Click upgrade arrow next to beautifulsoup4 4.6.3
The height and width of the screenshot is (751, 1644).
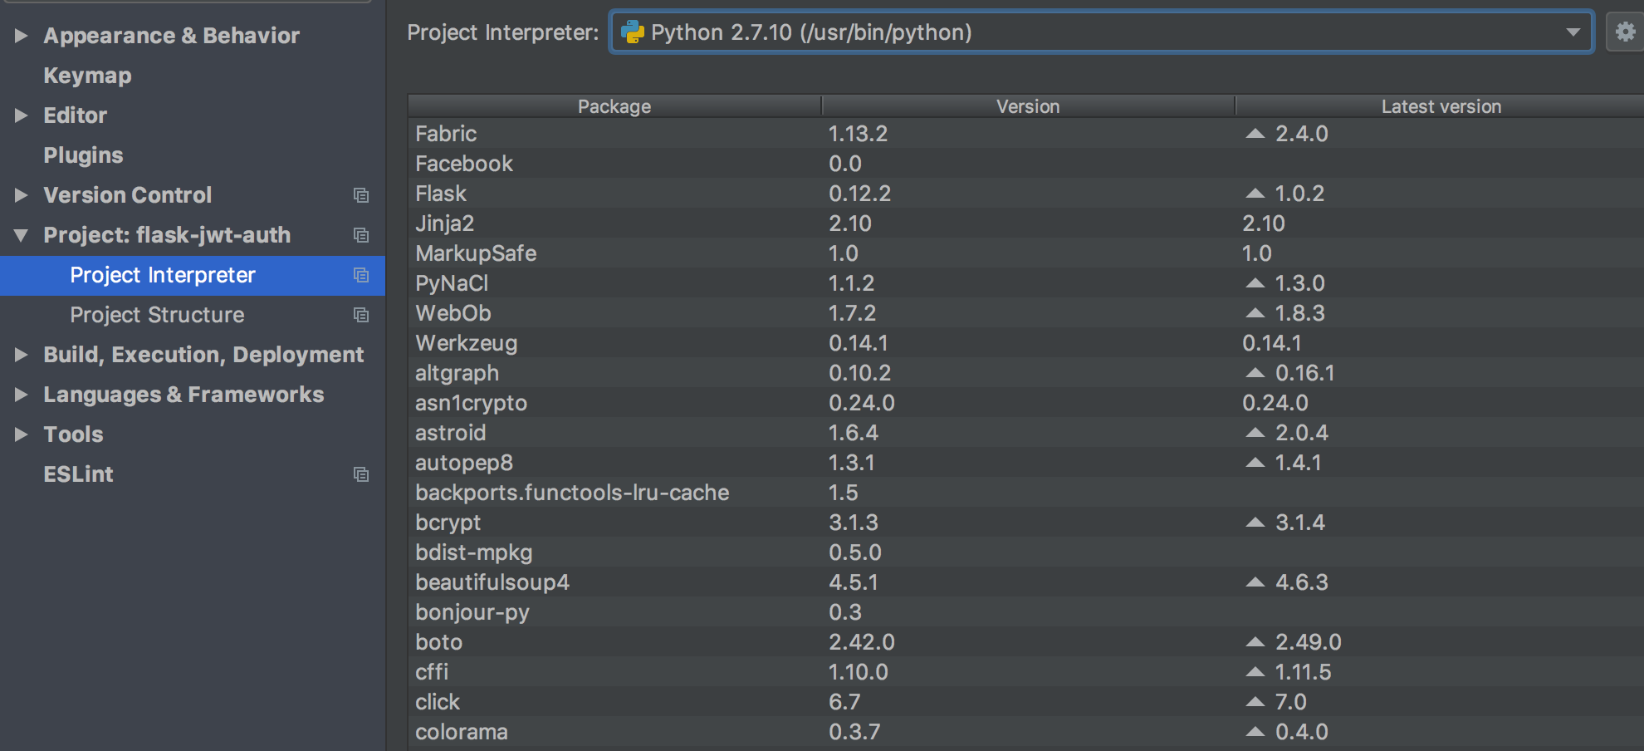click(x=1255, y=582)
